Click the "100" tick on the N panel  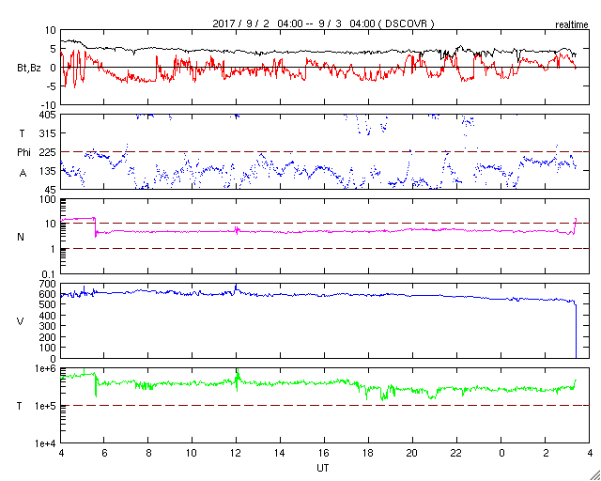pos(48,199)
